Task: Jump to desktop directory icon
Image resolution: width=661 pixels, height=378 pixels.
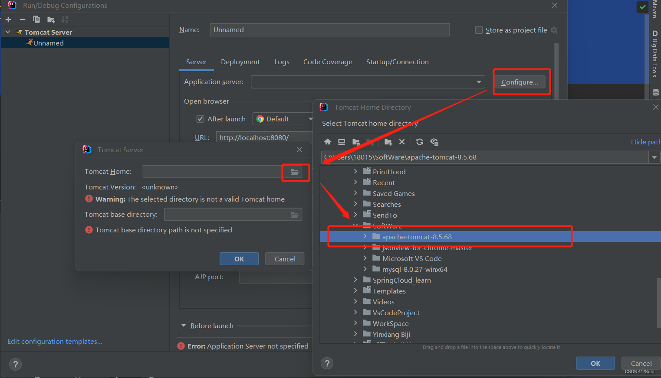Action: pos(342,142)
